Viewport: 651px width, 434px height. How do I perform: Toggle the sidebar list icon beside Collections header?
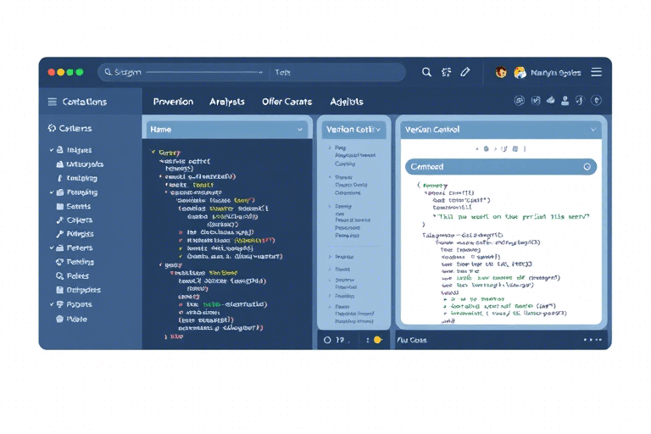click(53, 102)
